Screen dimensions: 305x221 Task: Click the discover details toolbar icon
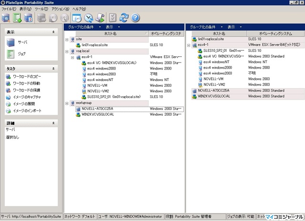tap(6, 18)
